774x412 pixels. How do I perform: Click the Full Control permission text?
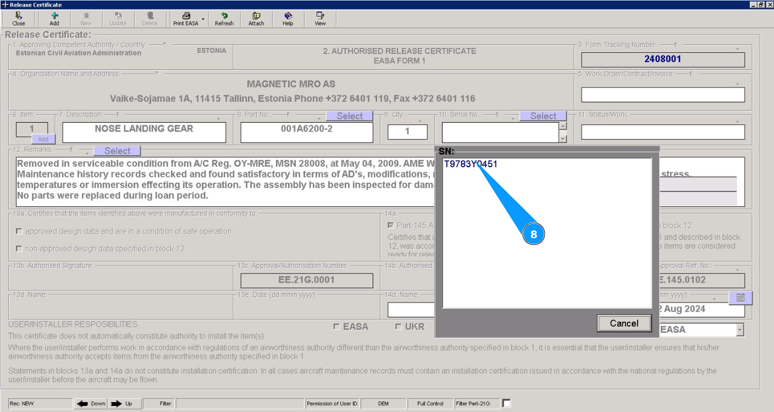[x=430, y=404]
